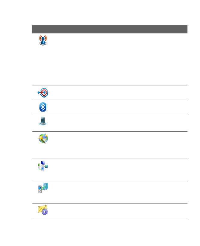200x246 pixels.
Task: Select the Domain Enroll phone and server icon
Action: (x=43, y=188)
